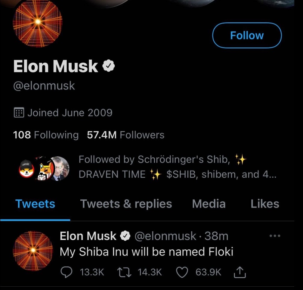Switch to the Tweets tab

click(x=35, y=204)
